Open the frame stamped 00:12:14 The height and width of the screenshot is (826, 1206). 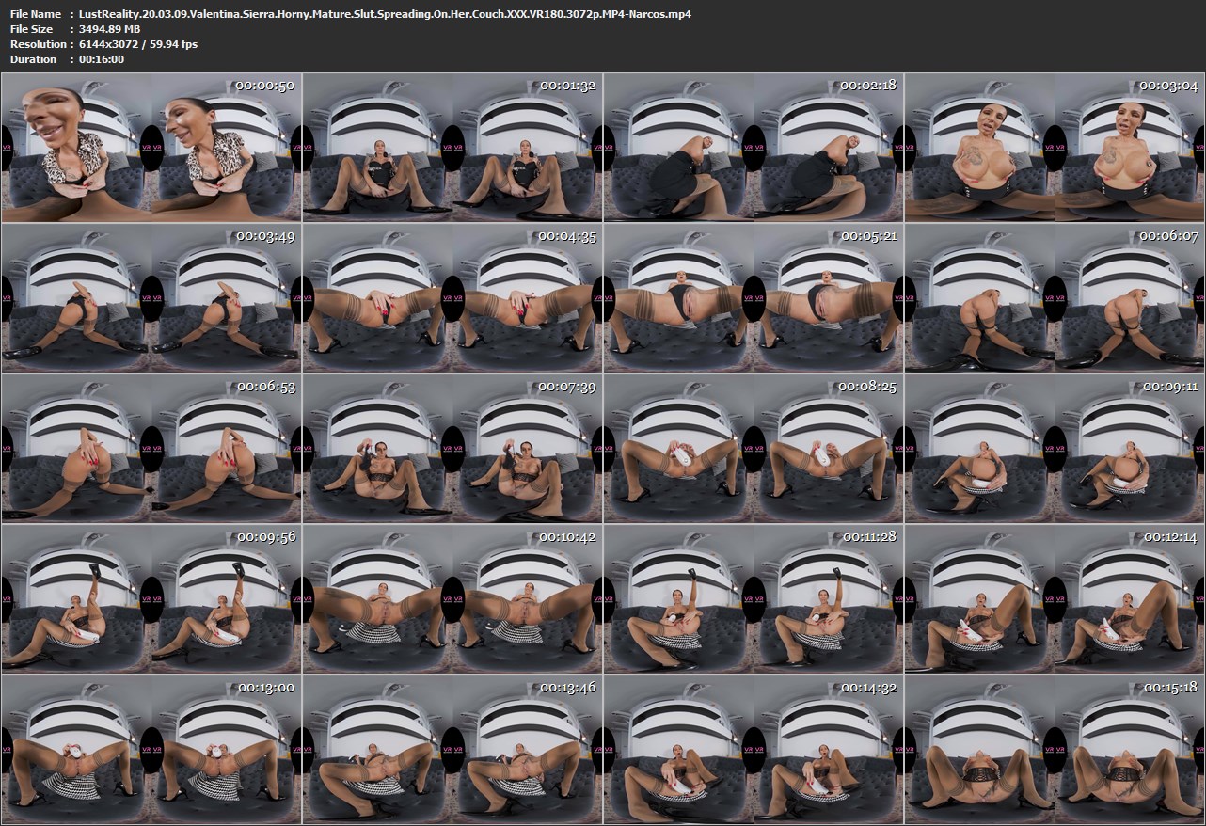pyautogui.click(x=1055, y=598)
